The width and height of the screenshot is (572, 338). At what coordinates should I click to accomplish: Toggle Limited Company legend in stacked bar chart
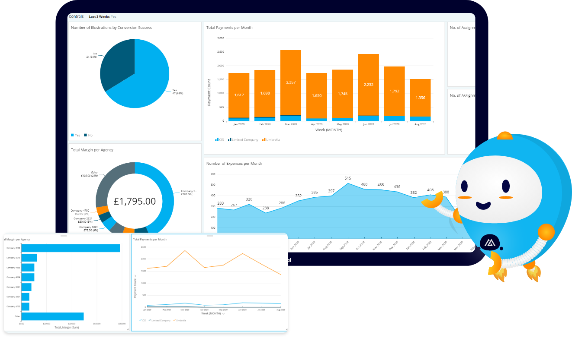tap(243, 139)
